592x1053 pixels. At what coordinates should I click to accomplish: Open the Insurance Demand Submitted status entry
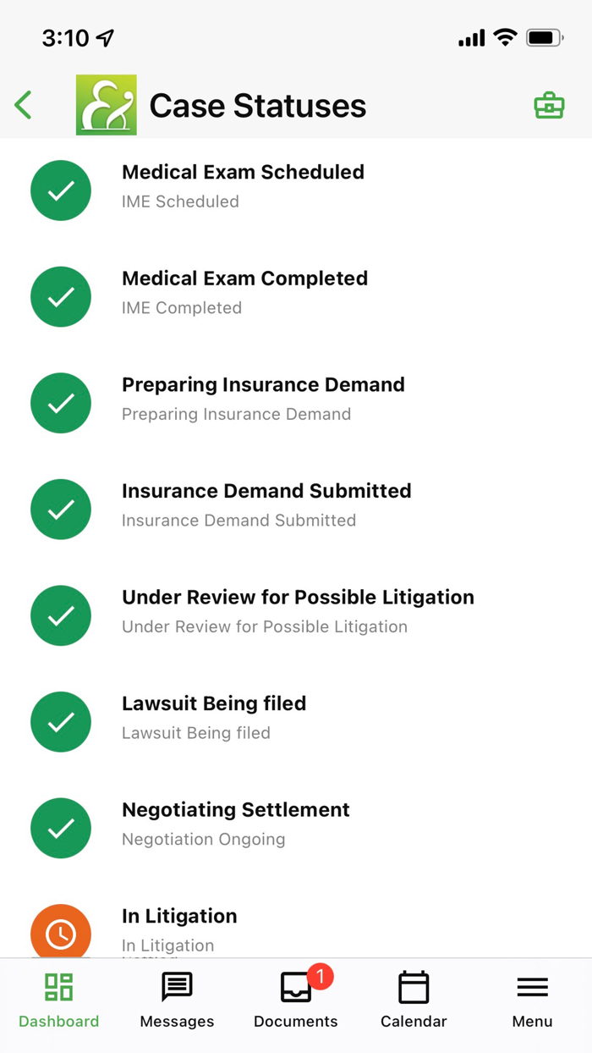tap(266, 504)
